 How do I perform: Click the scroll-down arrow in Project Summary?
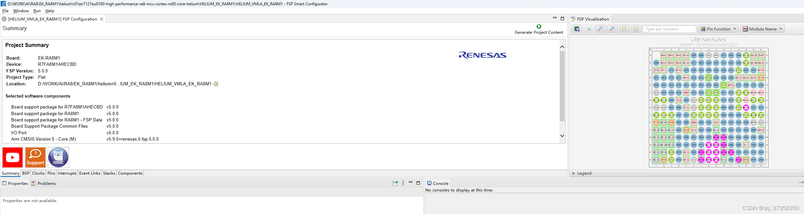(x=562, y=136)
